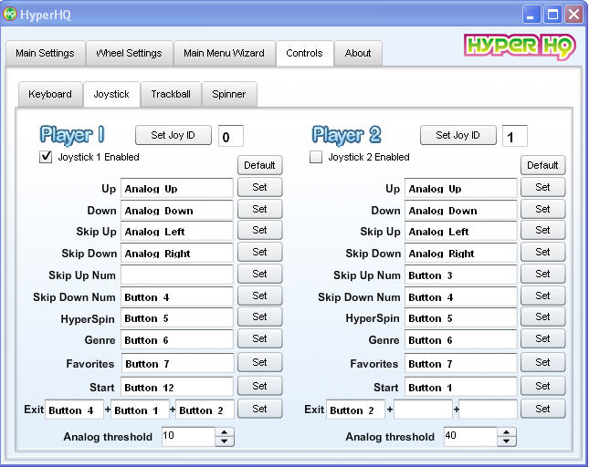Click Player 1 Exit first field Button 4
Viewport: 589px width, 467px height.
(x=74, y=410)
